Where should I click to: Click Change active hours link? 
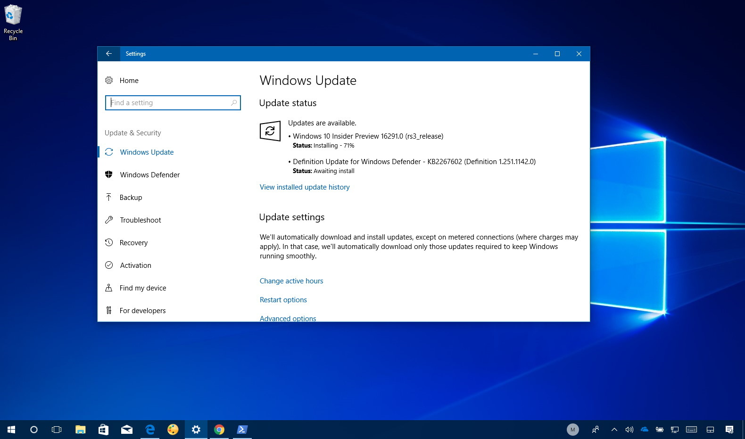point(291,281)
